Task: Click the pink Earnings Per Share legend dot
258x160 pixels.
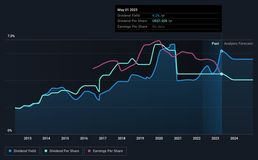Action: [x=89, y=151]
